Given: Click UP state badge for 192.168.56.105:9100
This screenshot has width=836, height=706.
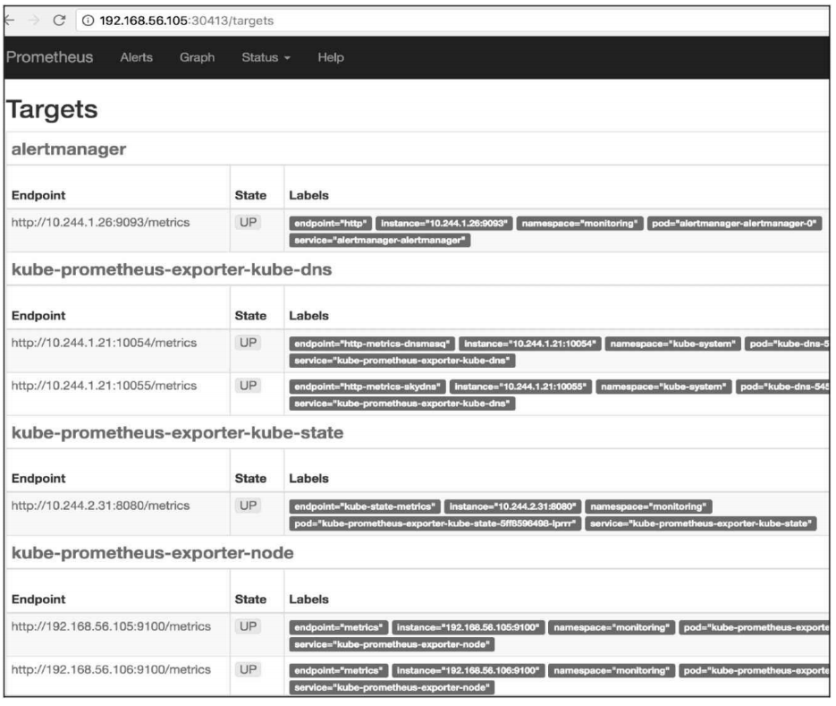Looking at the screenshot, I should coord(248,626).
